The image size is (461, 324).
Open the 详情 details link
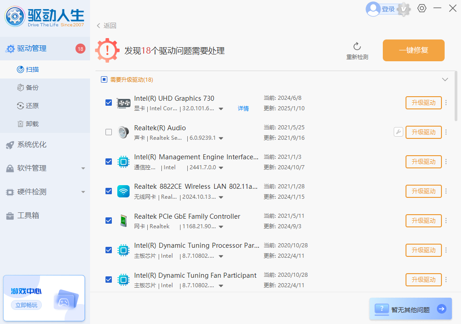243,108
